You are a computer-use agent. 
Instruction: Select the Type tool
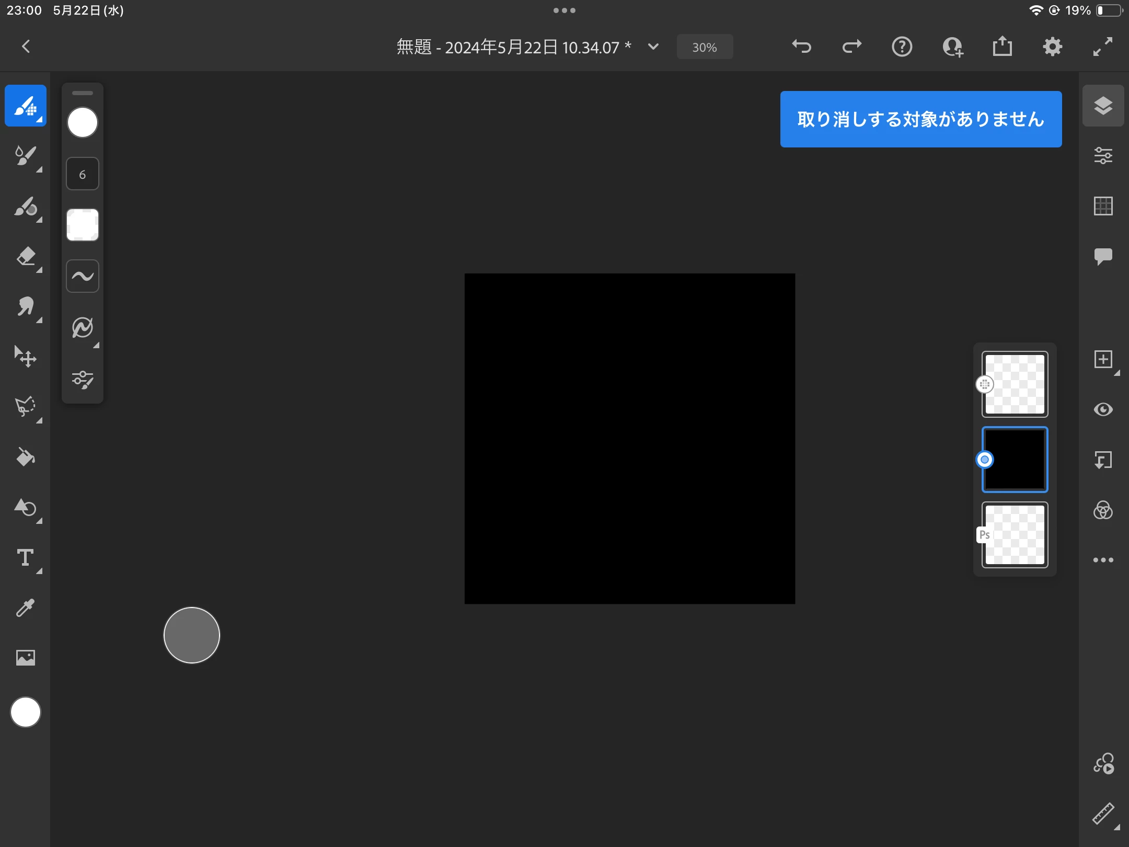tap(26, 558)
